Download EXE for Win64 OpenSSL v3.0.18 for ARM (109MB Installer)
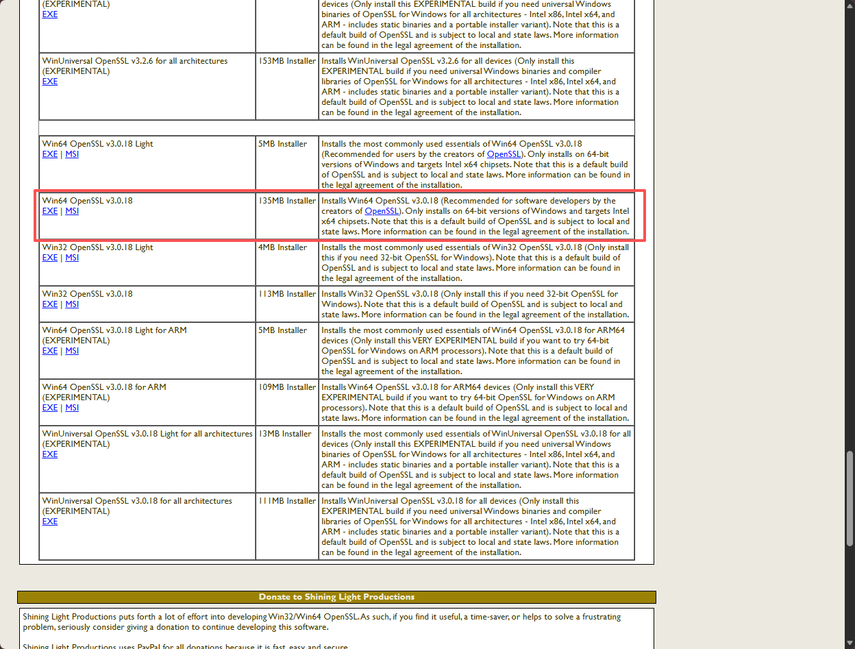Screen dimensions: 855x649 50,408
